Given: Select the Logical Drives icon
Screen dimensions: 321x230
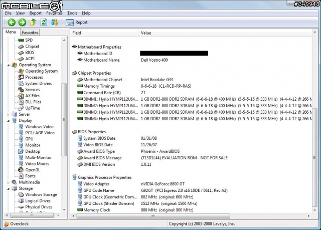Looking at the screenshot, I should coord(21,200).
